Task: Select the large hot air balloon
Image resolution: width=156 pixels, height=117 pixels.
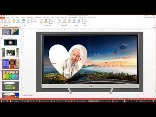Action: pyautogui.click(x=123, y=47)
